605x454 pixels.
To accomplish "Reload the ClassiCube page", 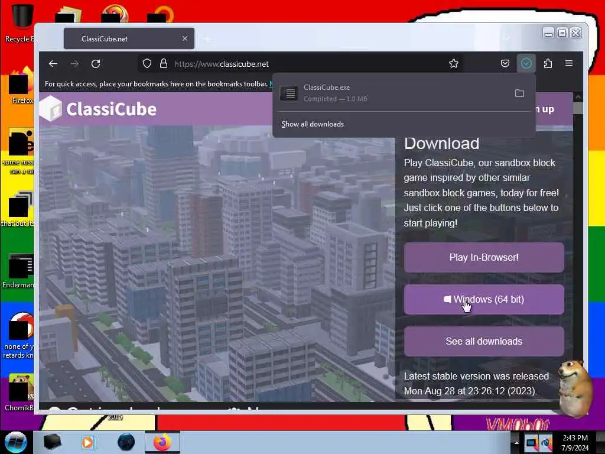I will point(96,64).
